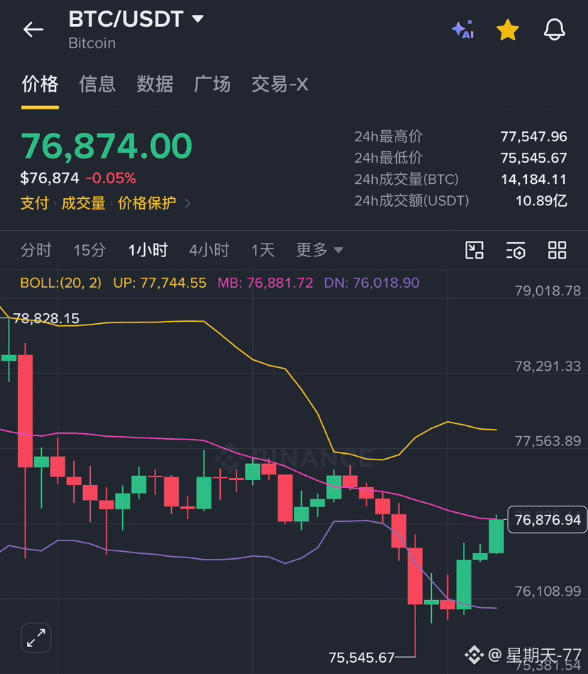Screen dimensions: 588x674
Task: Switch to the 交易-X tab
Action: [280, 84]
